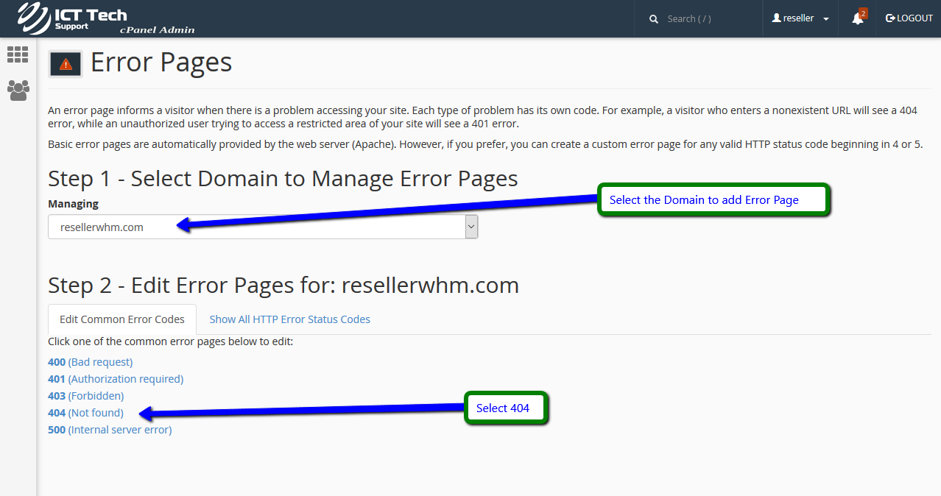
Task: Edit the 404 (Not found) error page
Action: click(85, 413)
